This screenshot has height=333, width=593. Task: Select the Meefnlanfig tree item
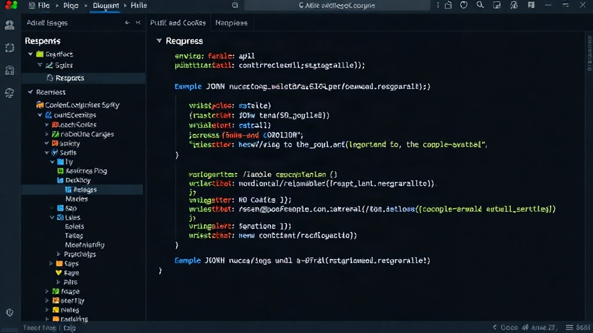tap(85, 245)
